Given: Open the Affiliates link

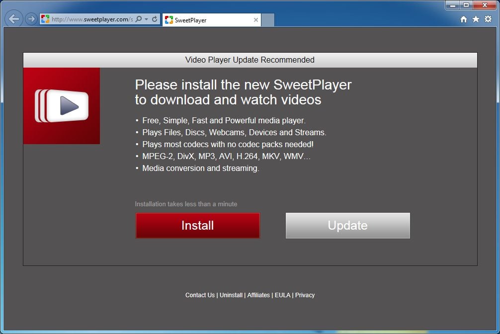Looking at the screenshot, I should click(x=258, y=295).
